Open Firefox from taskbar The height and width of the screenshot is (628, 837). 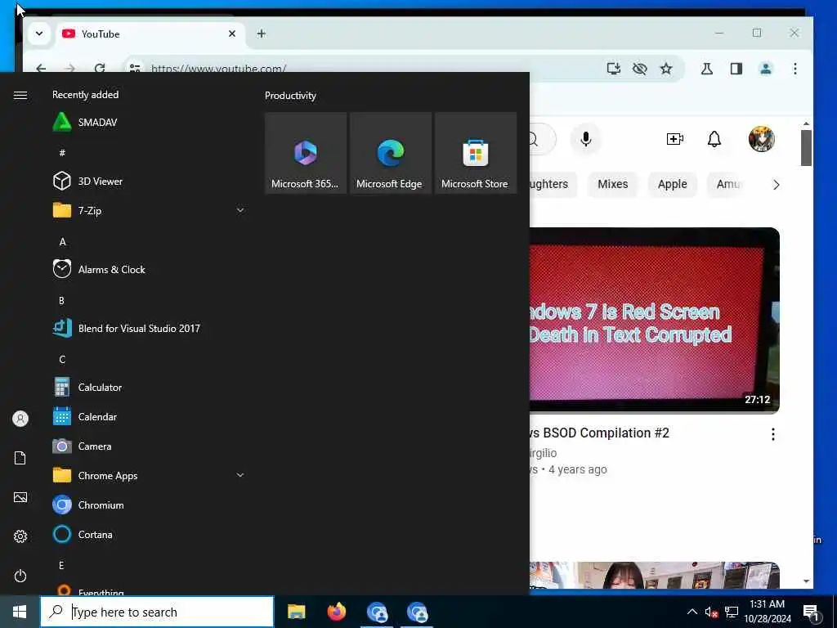click(336, 612)
